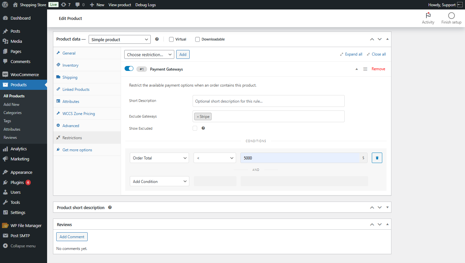Click New in the admin bar

[97, 5]
